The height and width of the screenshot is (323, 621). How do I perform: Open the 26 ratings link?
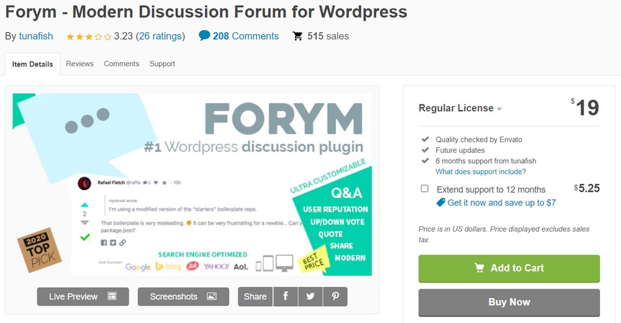click(160, 36)
